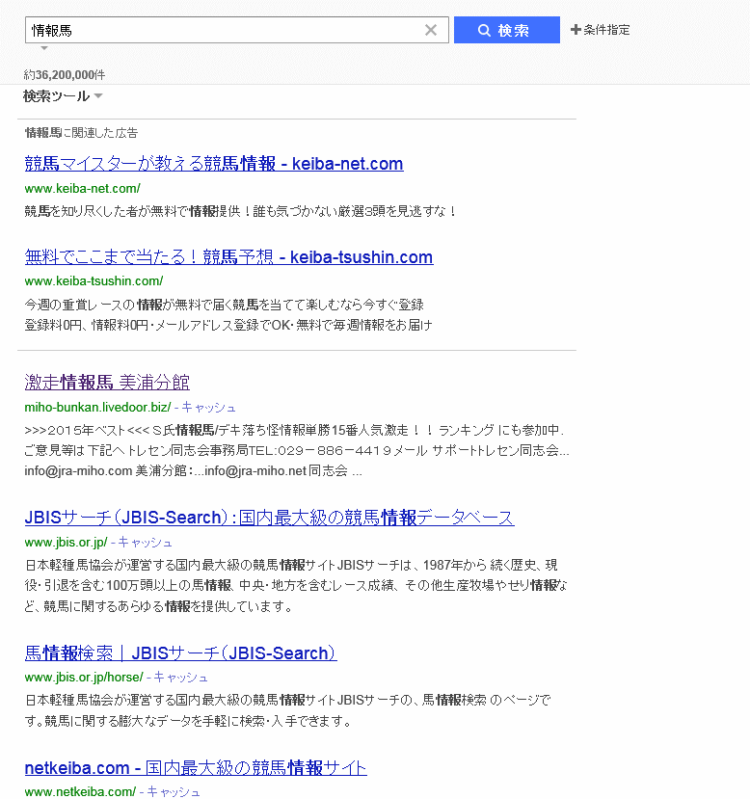Viewport: 750px width, 799px height.
Task: Open キャッシュ link next to www.jbis.or.jp/
Action: click(x=146, y=543)
